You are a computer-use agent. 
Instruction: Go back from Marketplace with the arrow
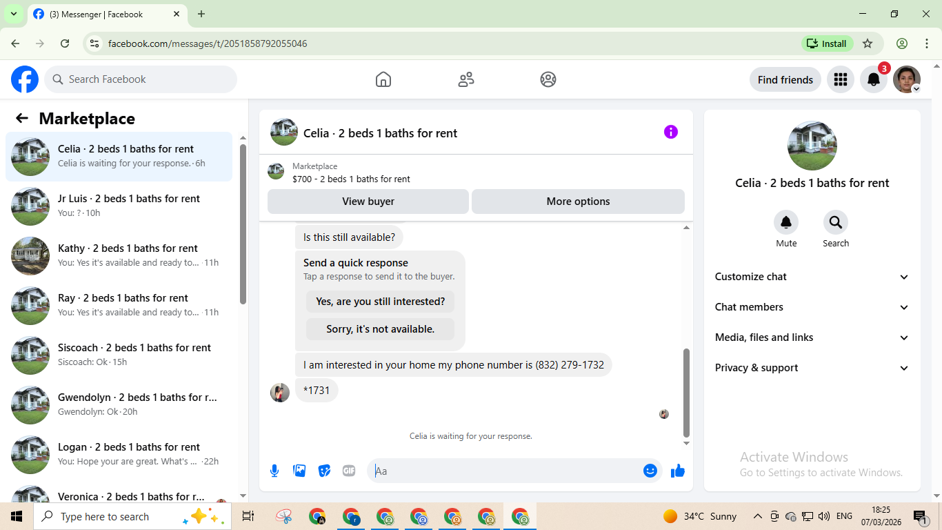[x=22, y=118]
